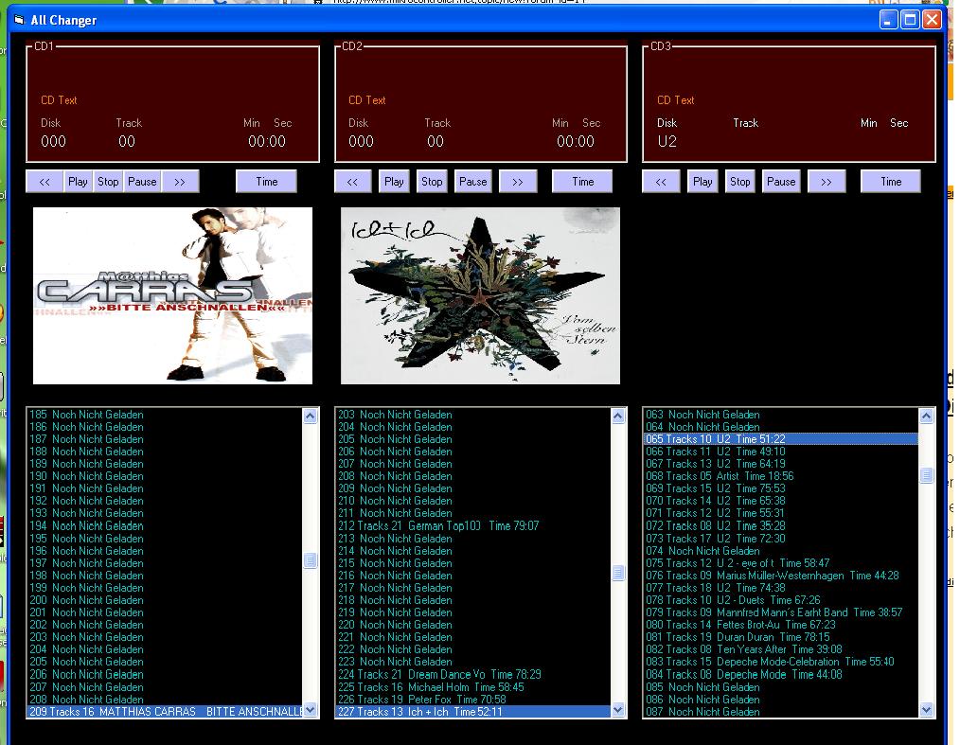Click the CD1 list scroll down arrow
The height and width of the screenshot is (745, 960).
click(311, 710)
